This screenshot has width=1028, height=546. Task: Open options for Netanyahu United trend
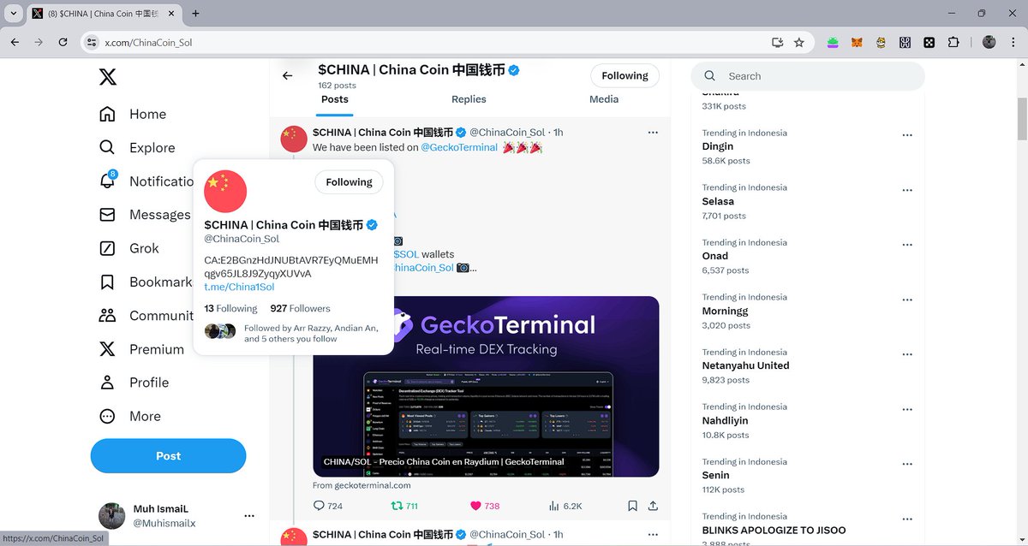pos(907,354)
